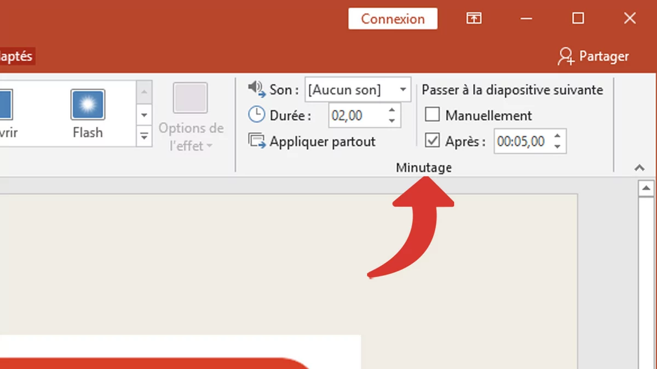This screenshot has height=369, width=657.
Task: Click inside the Durée input field
Action: pos(356,115)
